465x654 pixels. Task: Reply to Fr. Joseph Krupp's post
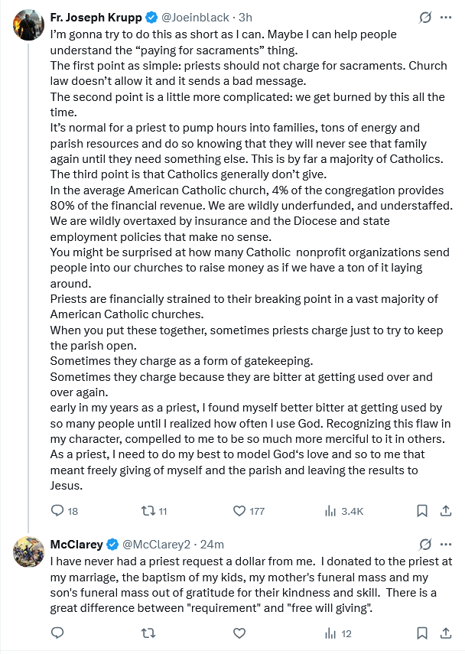point(57,510)
